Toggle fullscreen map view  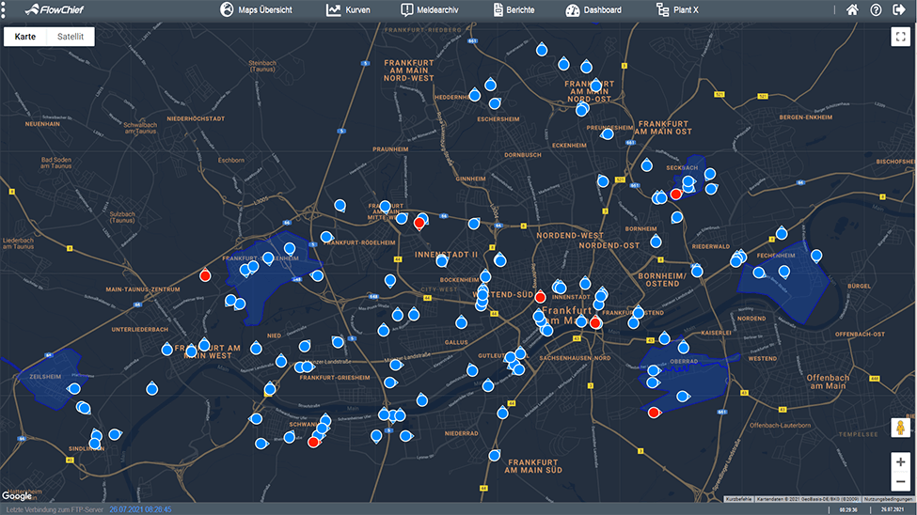tap(898, 38)
